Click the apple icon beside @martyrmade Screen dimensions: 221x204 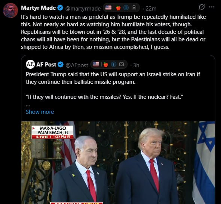(x=118, y=8)
